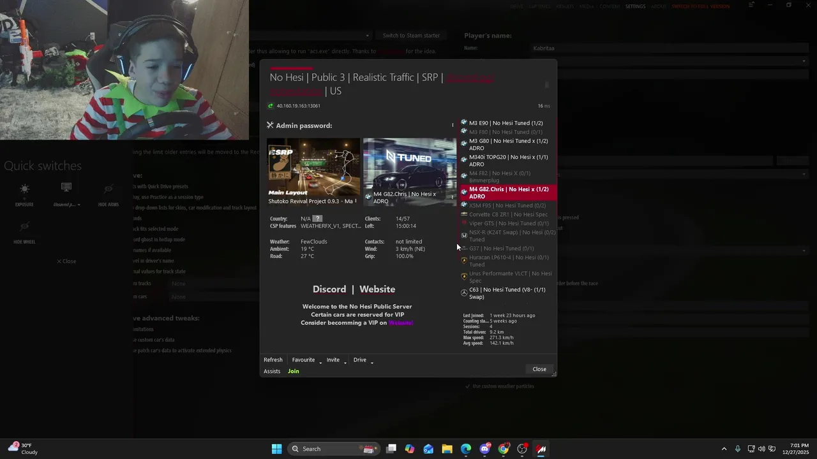Show hidden tray icons chevron
The height and width of the screenshot is (459, 817).
pos(724,449)
